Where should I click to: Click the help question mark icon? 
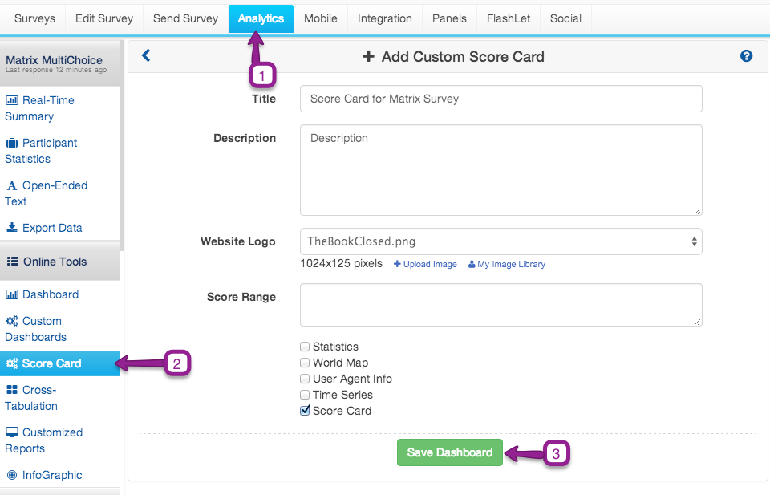coord(746,56)
